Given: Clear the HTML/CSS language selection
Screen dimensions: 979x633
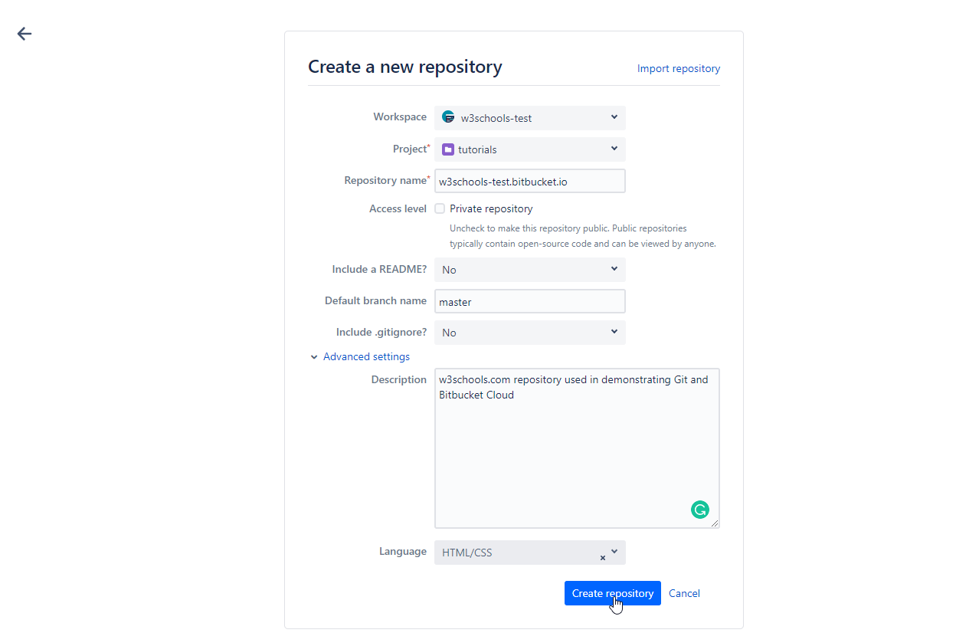Looking at the screenshot, I should [x=602, y=558].
